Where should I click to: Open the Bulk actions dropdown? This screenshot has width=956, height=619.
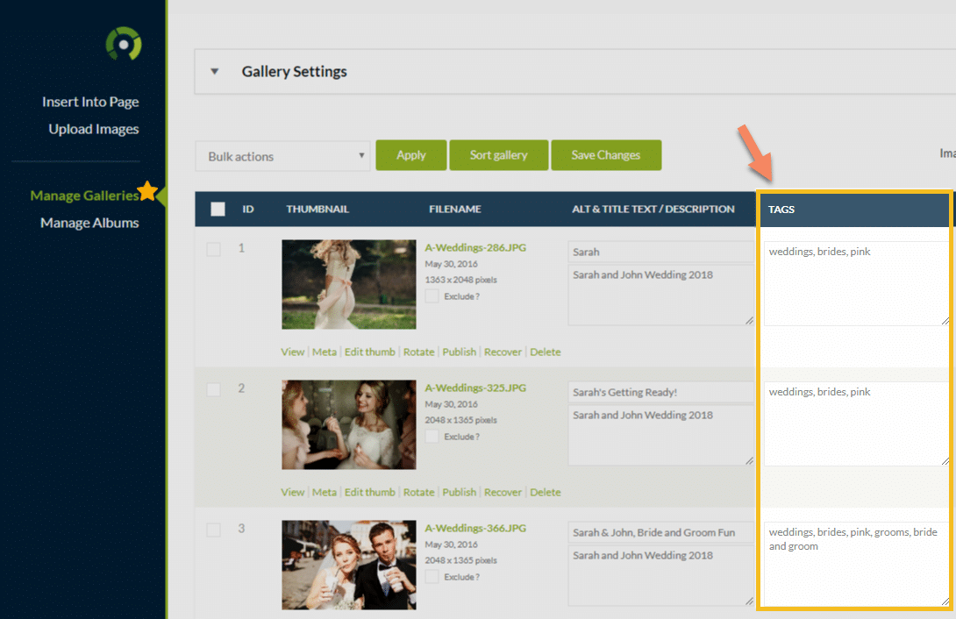pyautogui.click(x=283, y=156)
